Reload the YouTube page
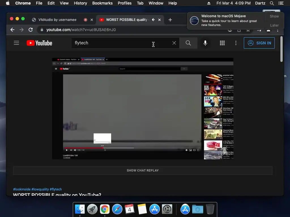 [31, 30]
